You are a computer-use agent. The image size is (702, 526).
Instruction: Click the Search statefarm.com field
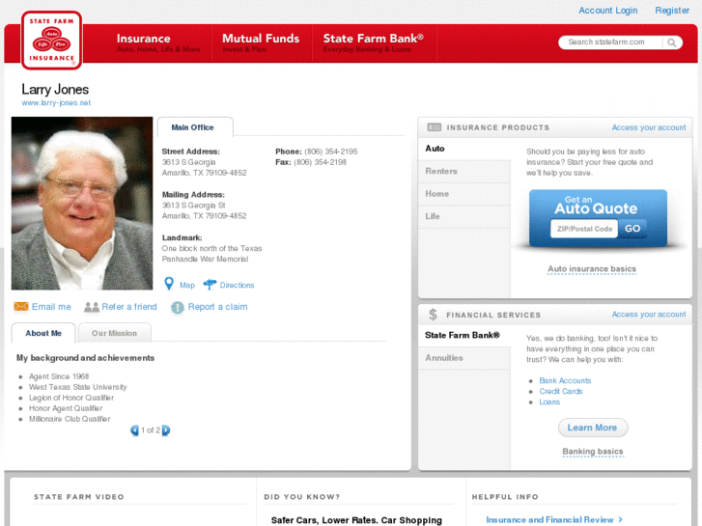611,42
